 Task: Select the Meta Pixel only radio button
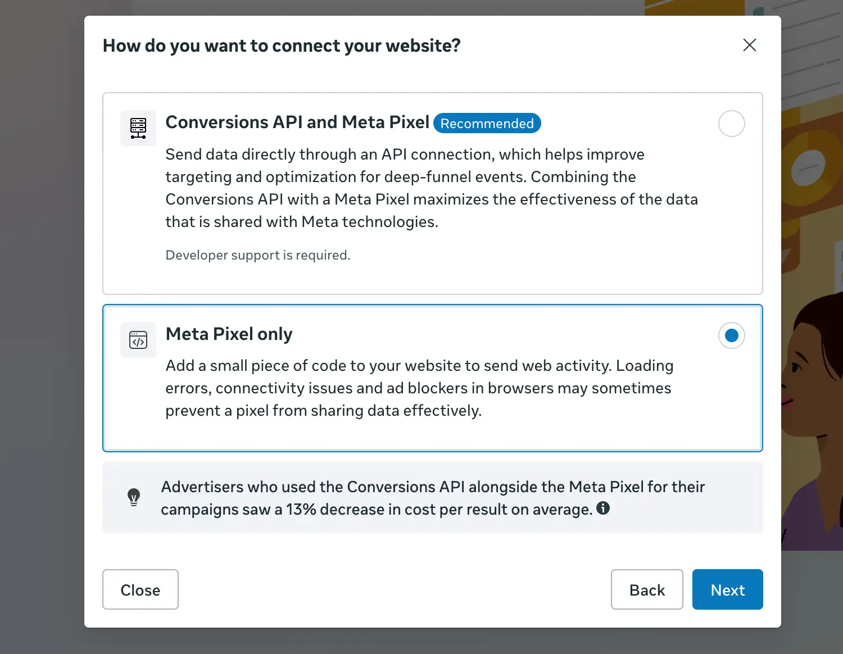(731, 335)
